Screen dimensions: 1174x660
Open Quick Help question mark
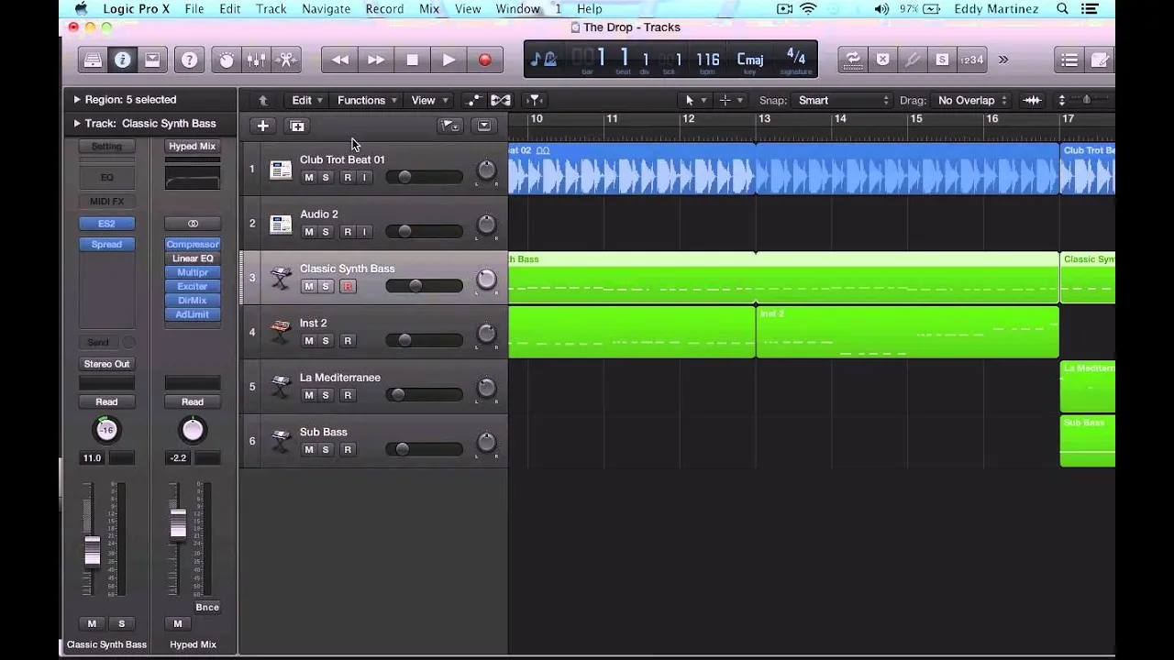click(189, 60)
